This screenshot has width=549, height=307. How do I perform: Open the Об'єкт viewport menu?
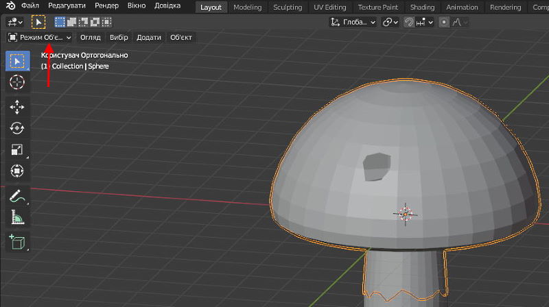coord(181,38)
